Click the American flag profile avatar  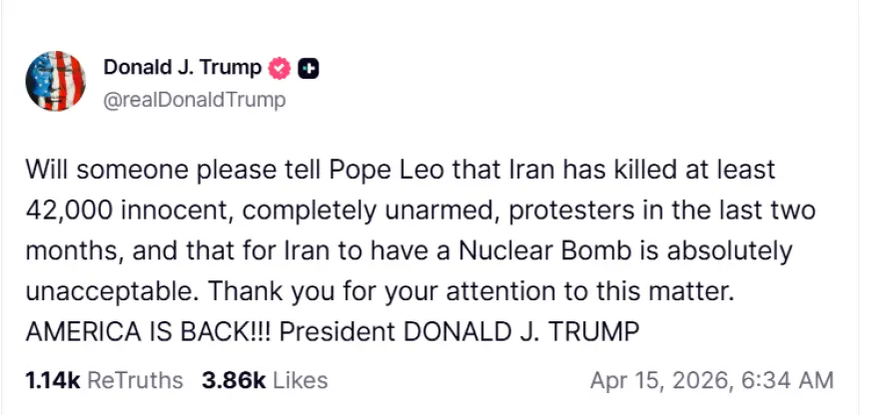pyautogui.click(x=55, y=81)
